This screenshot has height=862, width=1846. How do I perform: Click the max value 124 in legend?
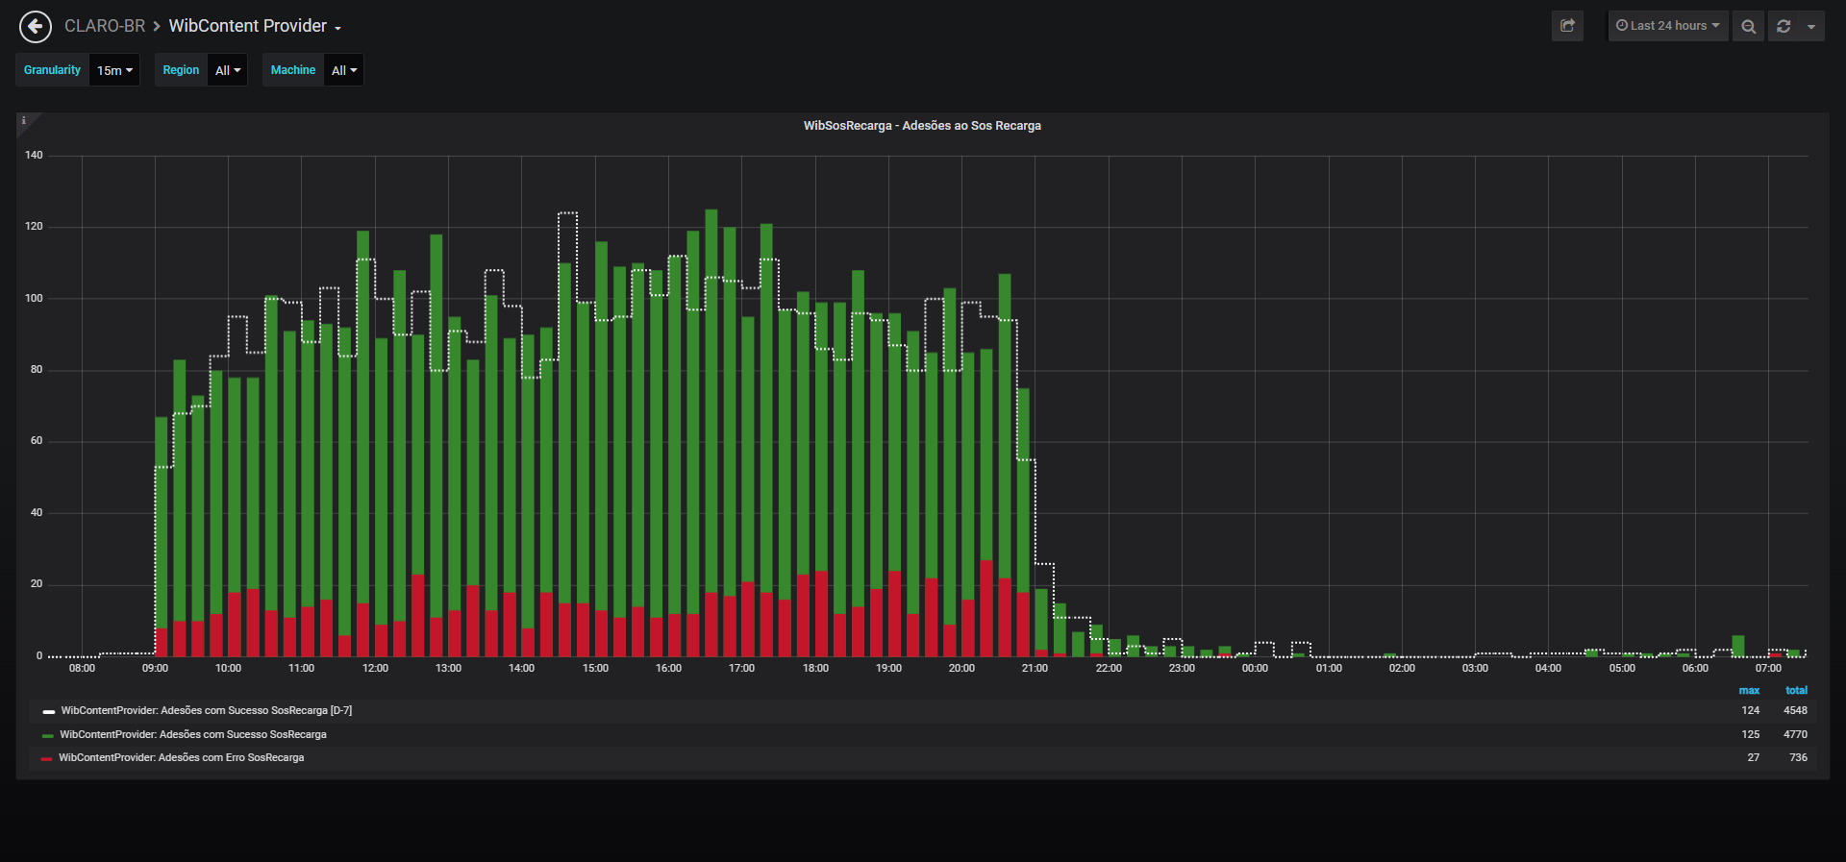coord(1751,711)
